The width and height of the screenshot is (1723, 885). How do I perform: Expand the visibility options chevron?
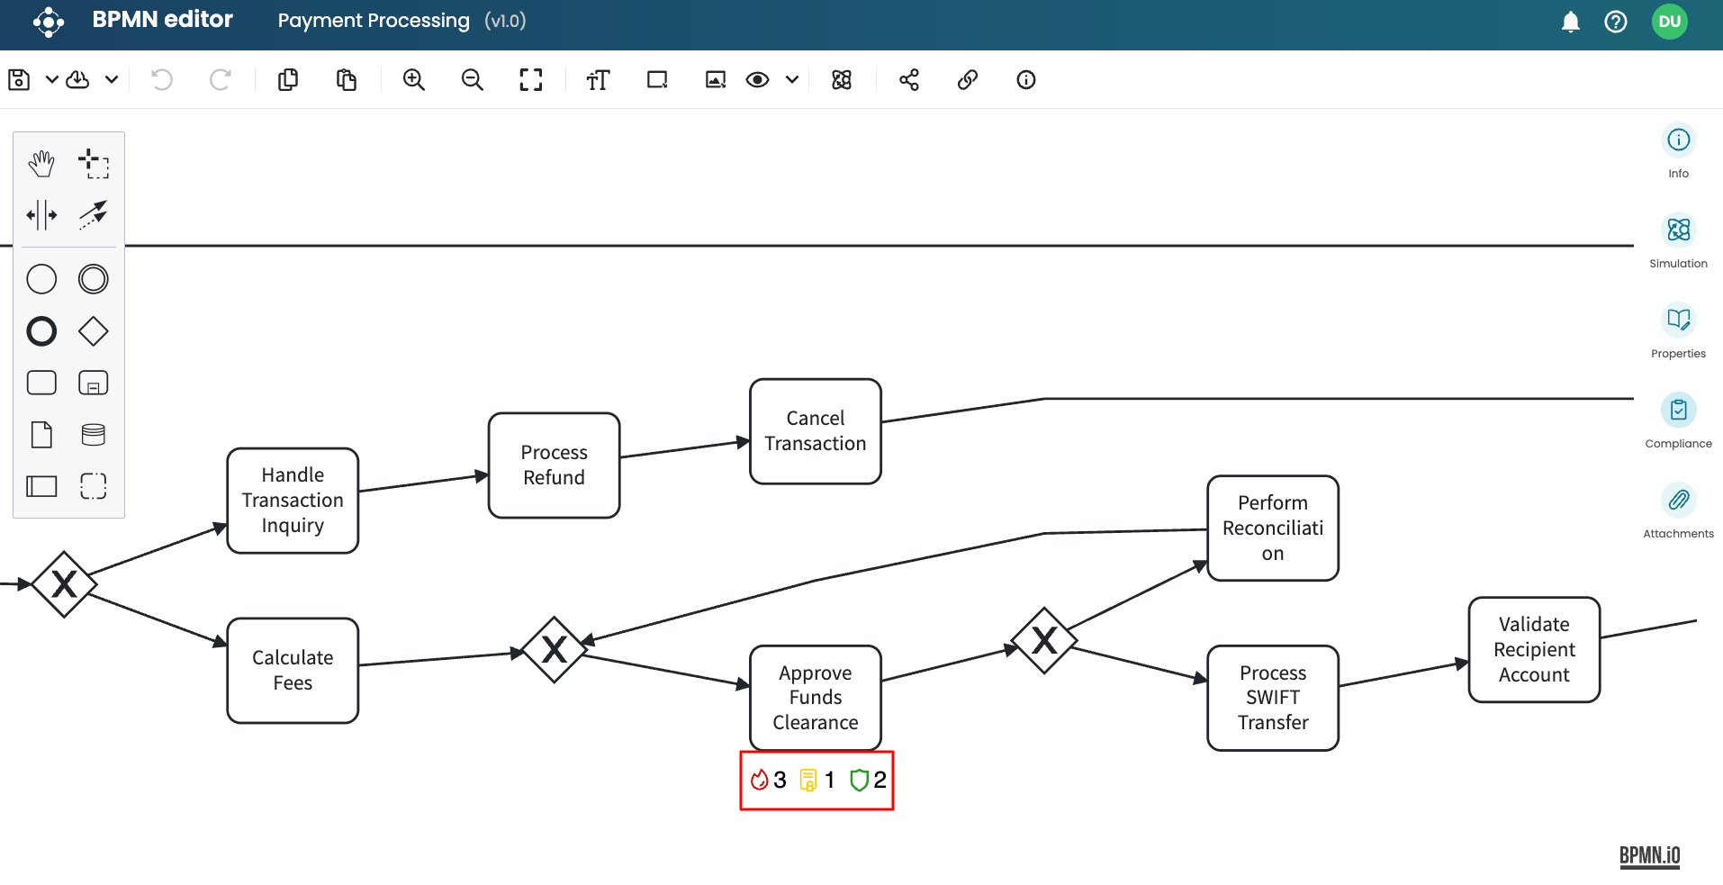[x=791, y=80]
